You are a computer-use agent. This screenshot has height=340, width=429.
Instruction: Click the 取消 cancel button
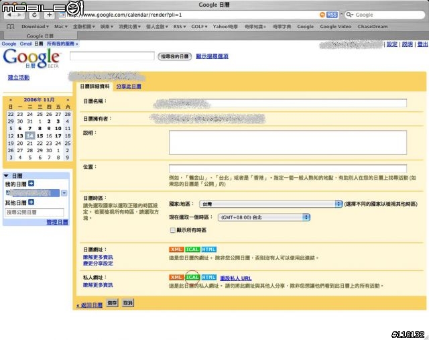[127, 302]
